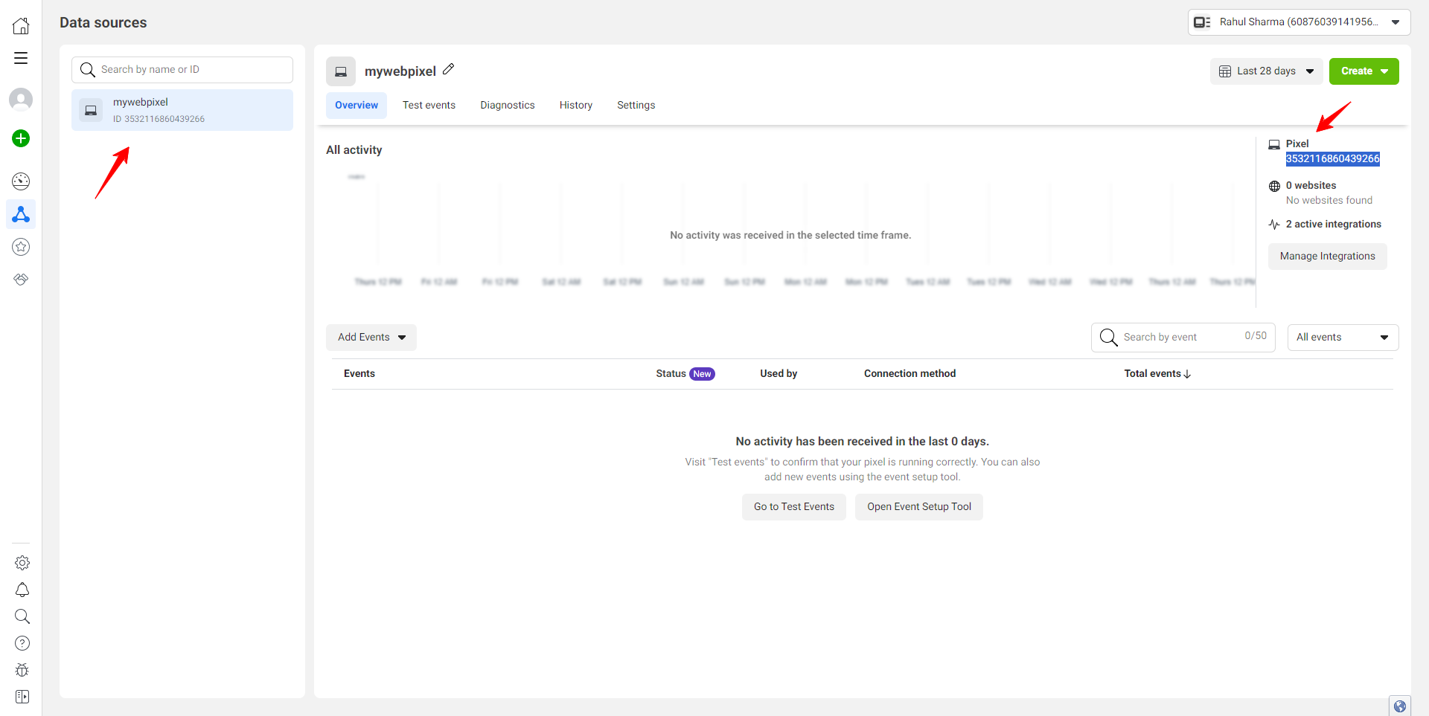Screen dimensions: 1429x716
Task: Click the globe icon at bottom right
Action: tap(1400, 706)
